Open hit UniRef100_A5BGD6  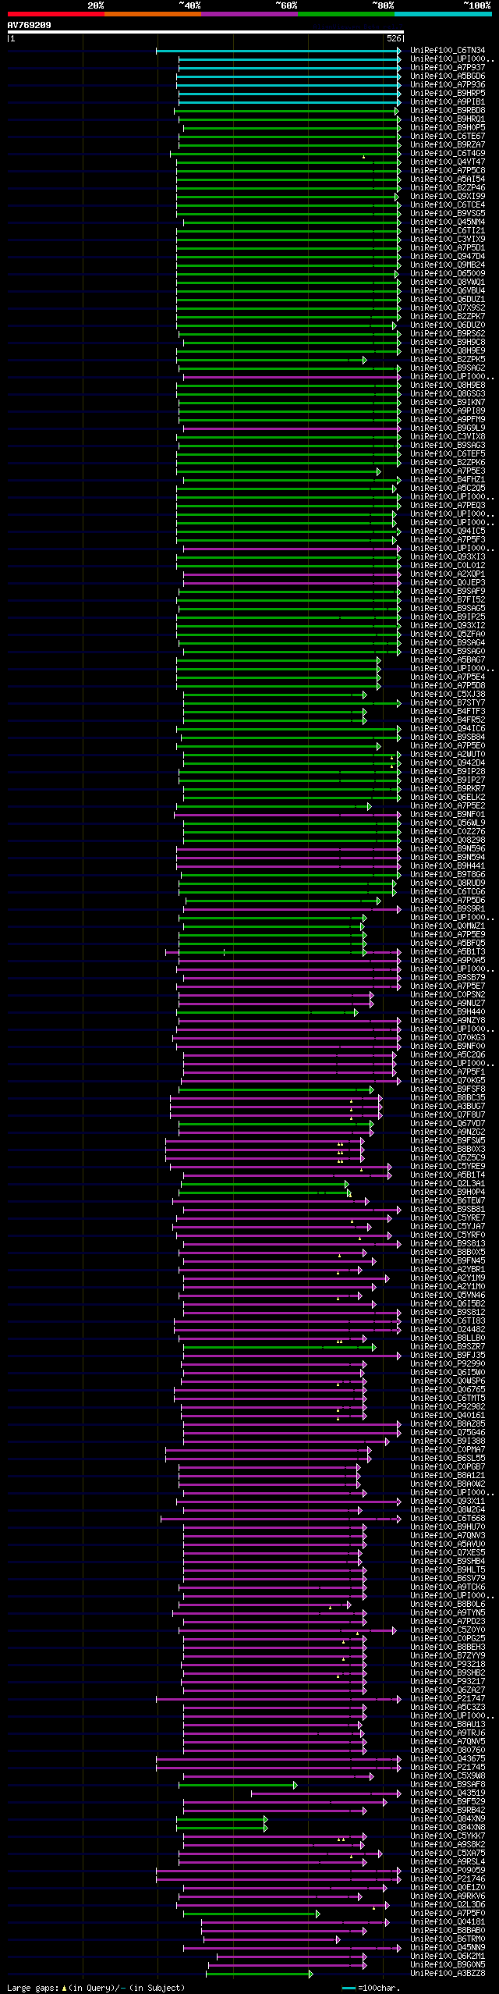(x=448, y=76)
